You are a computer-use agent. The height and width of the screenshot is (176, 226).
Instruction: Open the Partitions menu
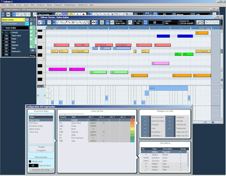pyautogui.click(x=41, y=5)
